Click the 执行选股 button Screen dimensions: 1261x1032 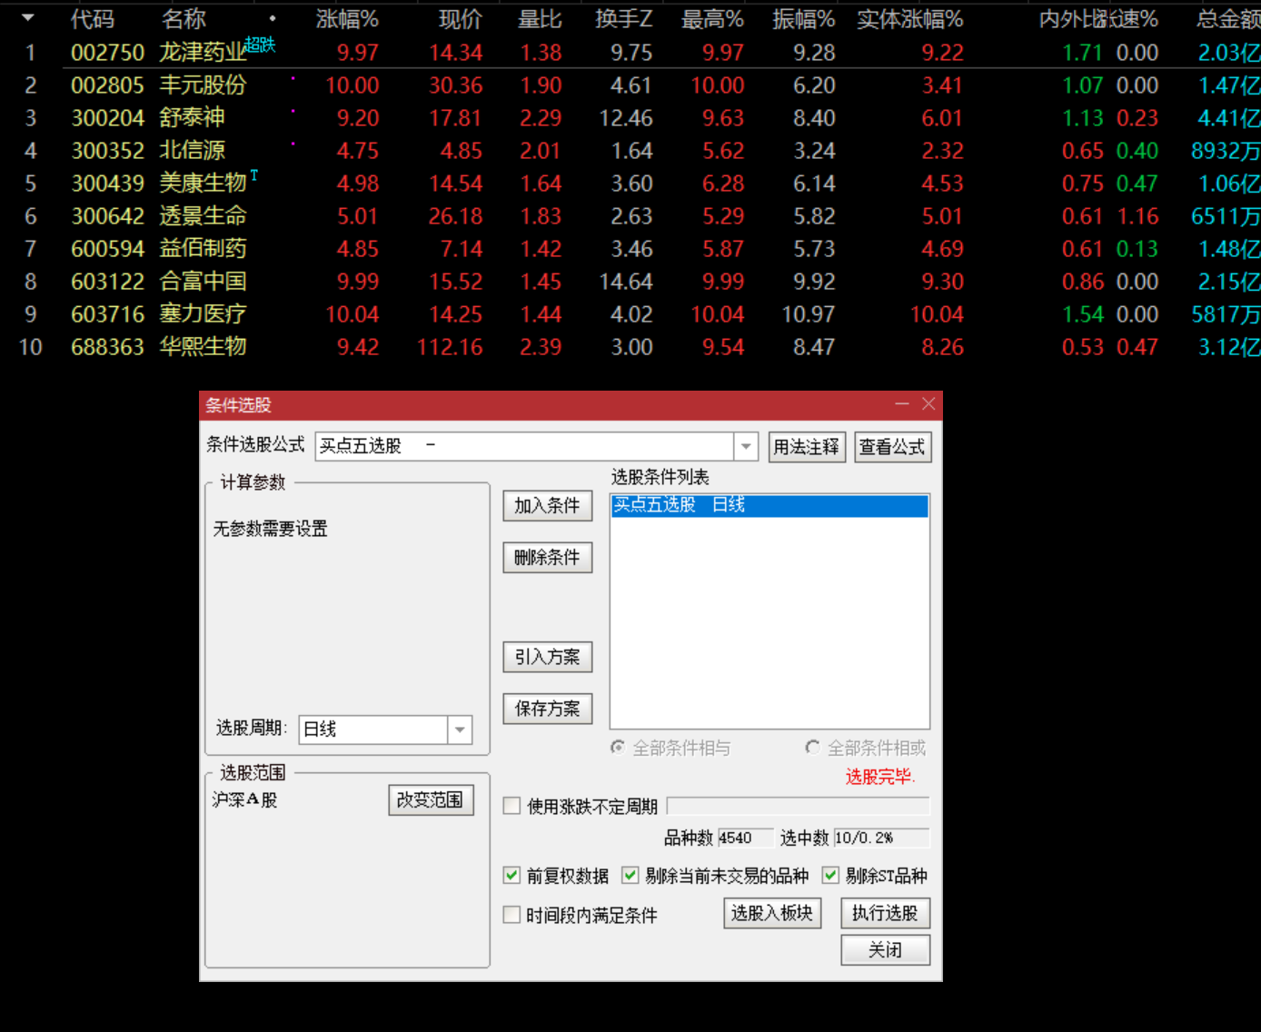coord(885,913)
